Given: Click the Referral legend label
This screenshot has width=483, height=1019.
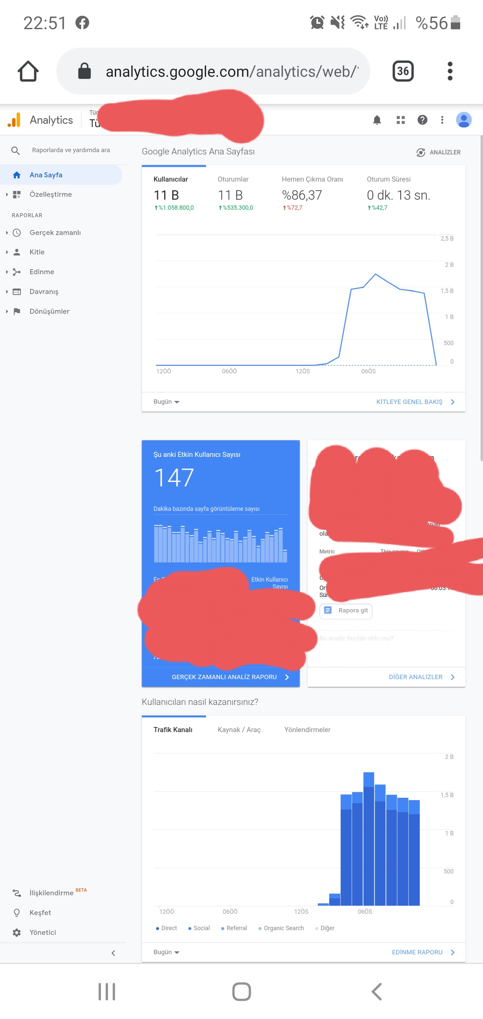Looking at the screenshot, I should coord(237,928).
